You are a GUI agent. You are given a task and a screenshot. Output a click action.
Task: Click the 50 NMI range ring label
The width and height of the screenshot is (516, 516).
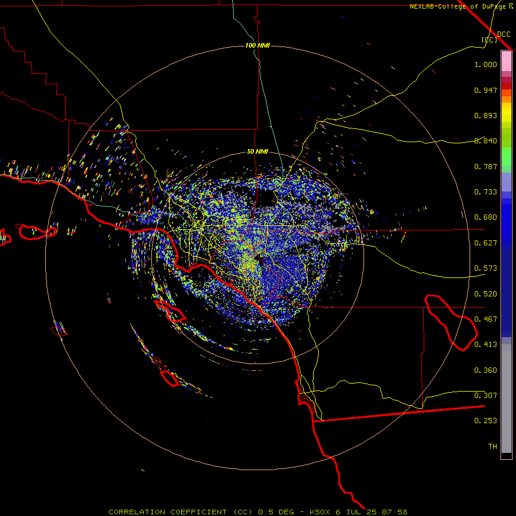click(257, 151)
